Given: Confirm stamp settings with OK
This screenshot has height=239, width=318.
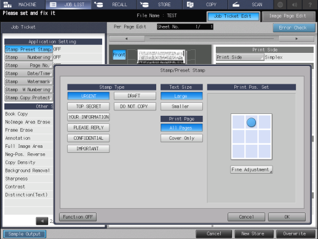Looking at the screenshot, I should [287, 217].
